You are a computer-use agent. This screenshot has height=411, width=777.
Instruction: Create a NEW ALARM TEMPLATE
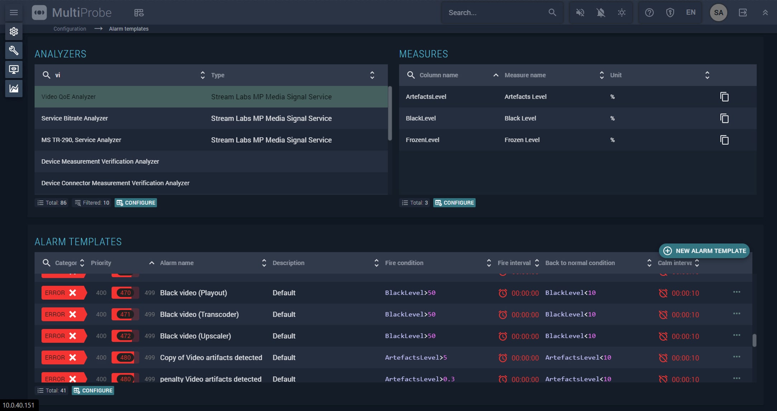pyautogui.click(x=704, y=251)
